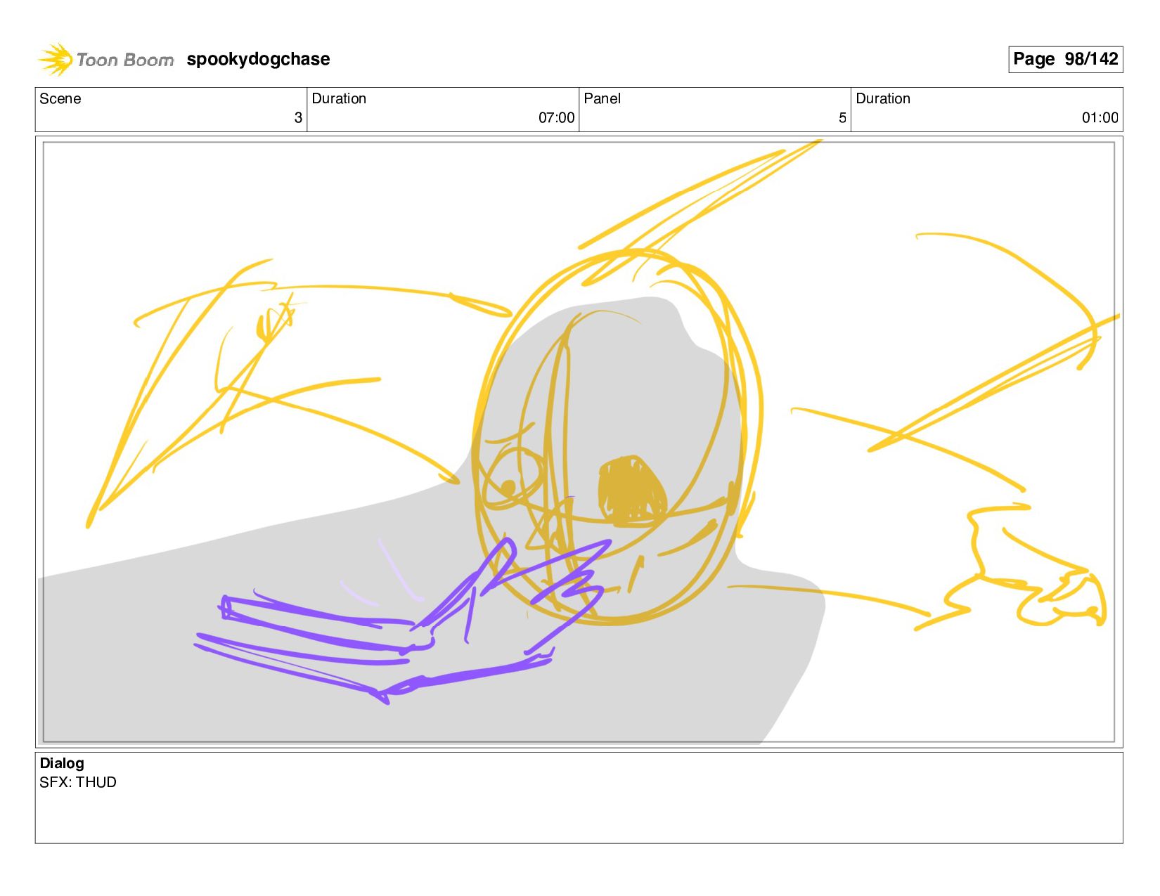Select the panel duration '01:00'

pos(1100,117)
